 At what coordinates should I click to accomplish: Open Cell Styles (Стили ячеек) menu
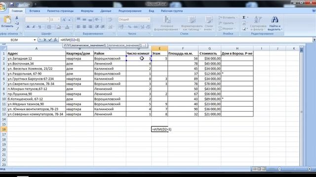[x=208, y=23]
